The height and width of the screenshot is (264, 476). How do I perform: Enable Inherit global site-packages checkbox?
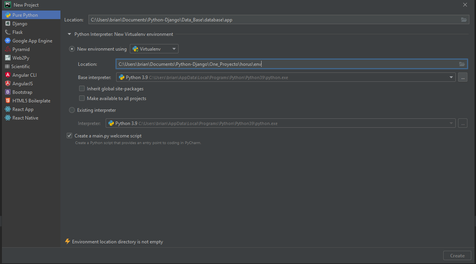point(82,89)
